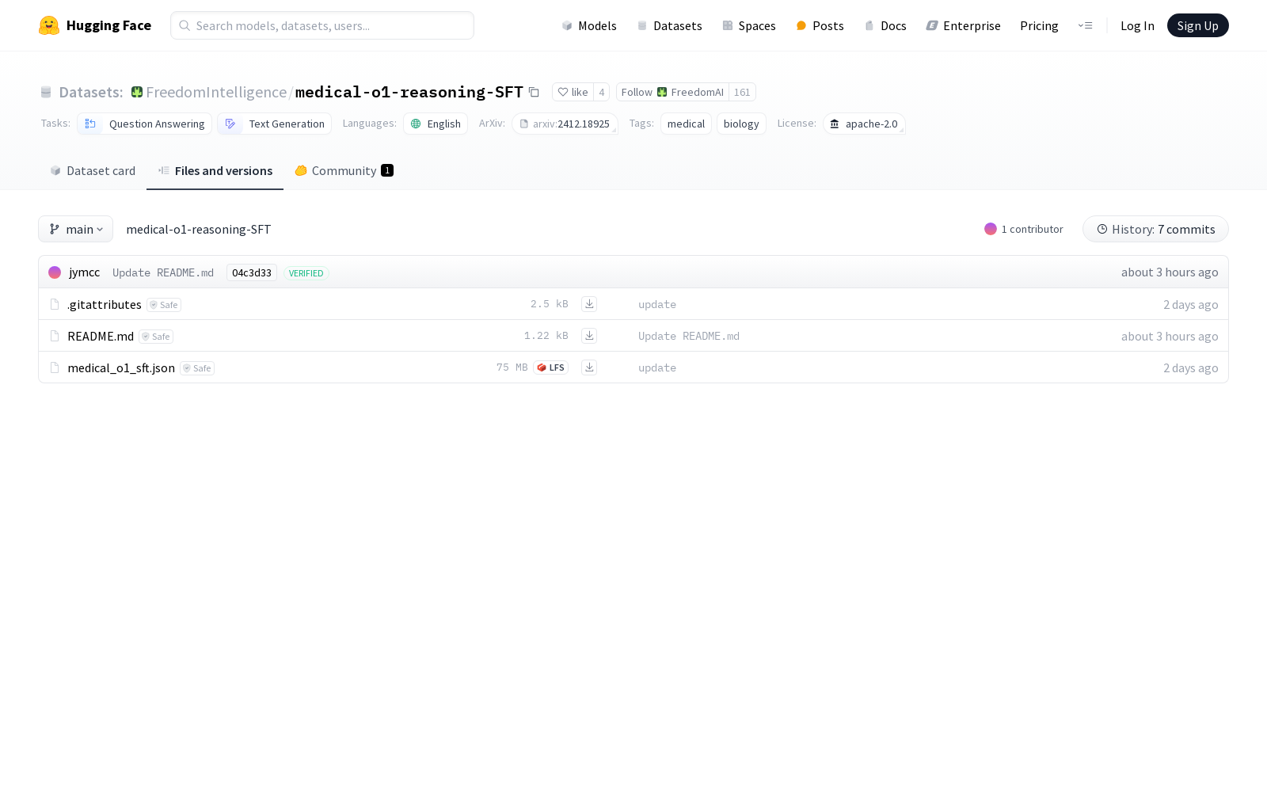The height and width of the screenshot is (792, 1267).
Task: Open the main branch selector
Action: click(x=75, y=229)
